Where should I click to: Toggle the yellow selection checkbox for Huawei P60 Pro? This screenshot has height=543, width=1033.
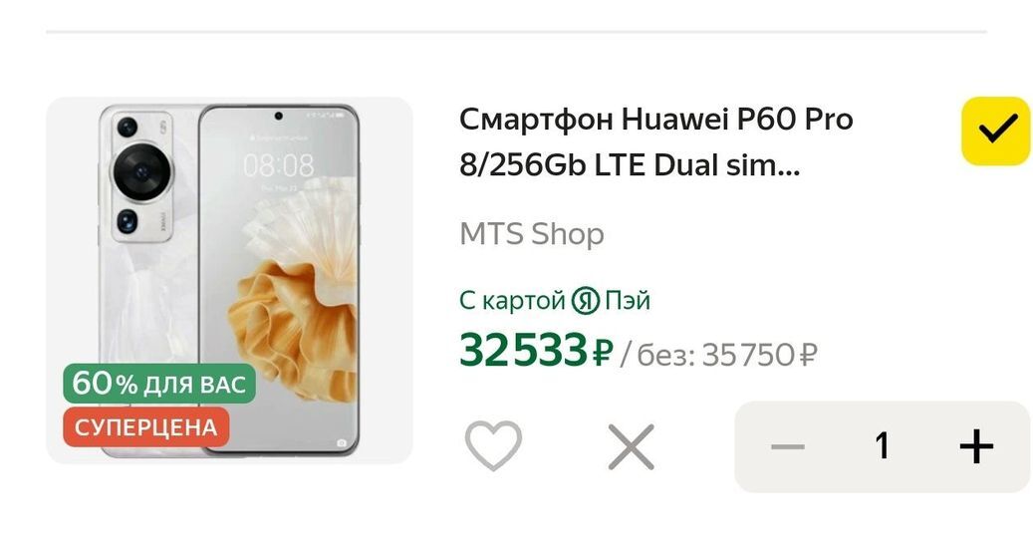[x=995, y=131]
